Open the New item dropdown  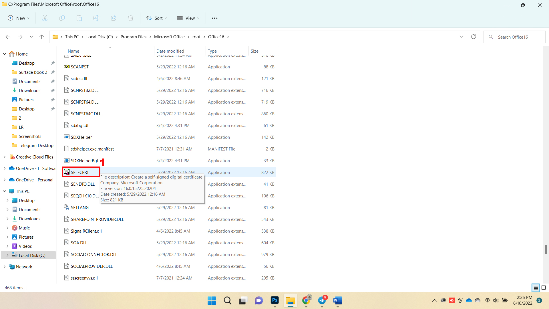19,18
